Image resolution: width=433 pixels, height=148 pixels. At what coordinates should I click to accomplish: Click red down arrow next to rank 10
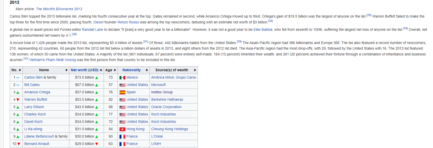[x=19, y=144]
